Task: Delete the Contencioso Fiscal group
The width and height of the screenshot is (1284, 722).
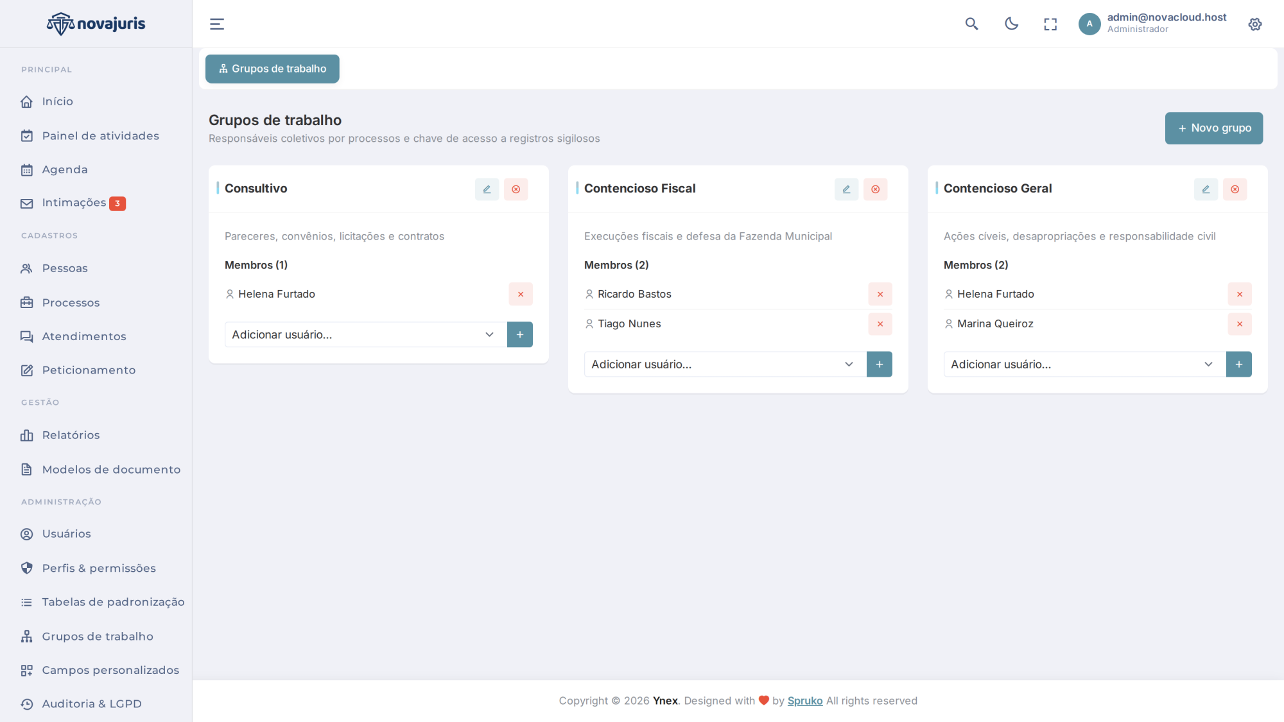Action: (x=875, y=189)
